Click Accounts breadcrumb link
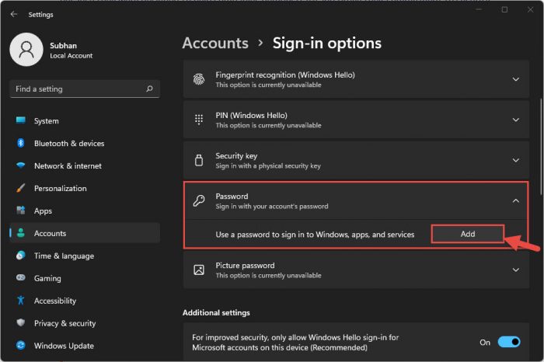This screenshot has width=544, height=362. click(x=215, y=43)
